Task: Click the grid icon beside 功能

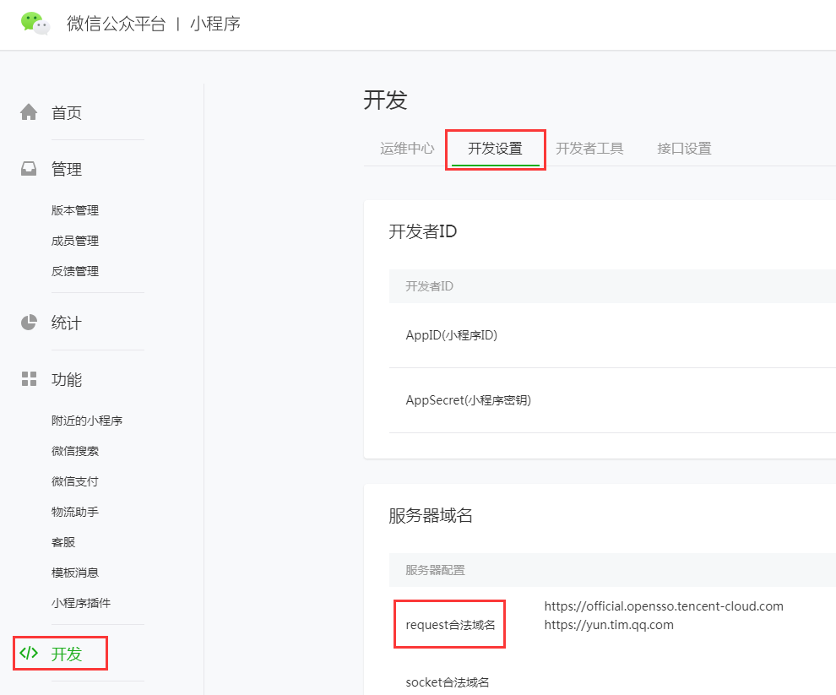Action: point(30,379)
